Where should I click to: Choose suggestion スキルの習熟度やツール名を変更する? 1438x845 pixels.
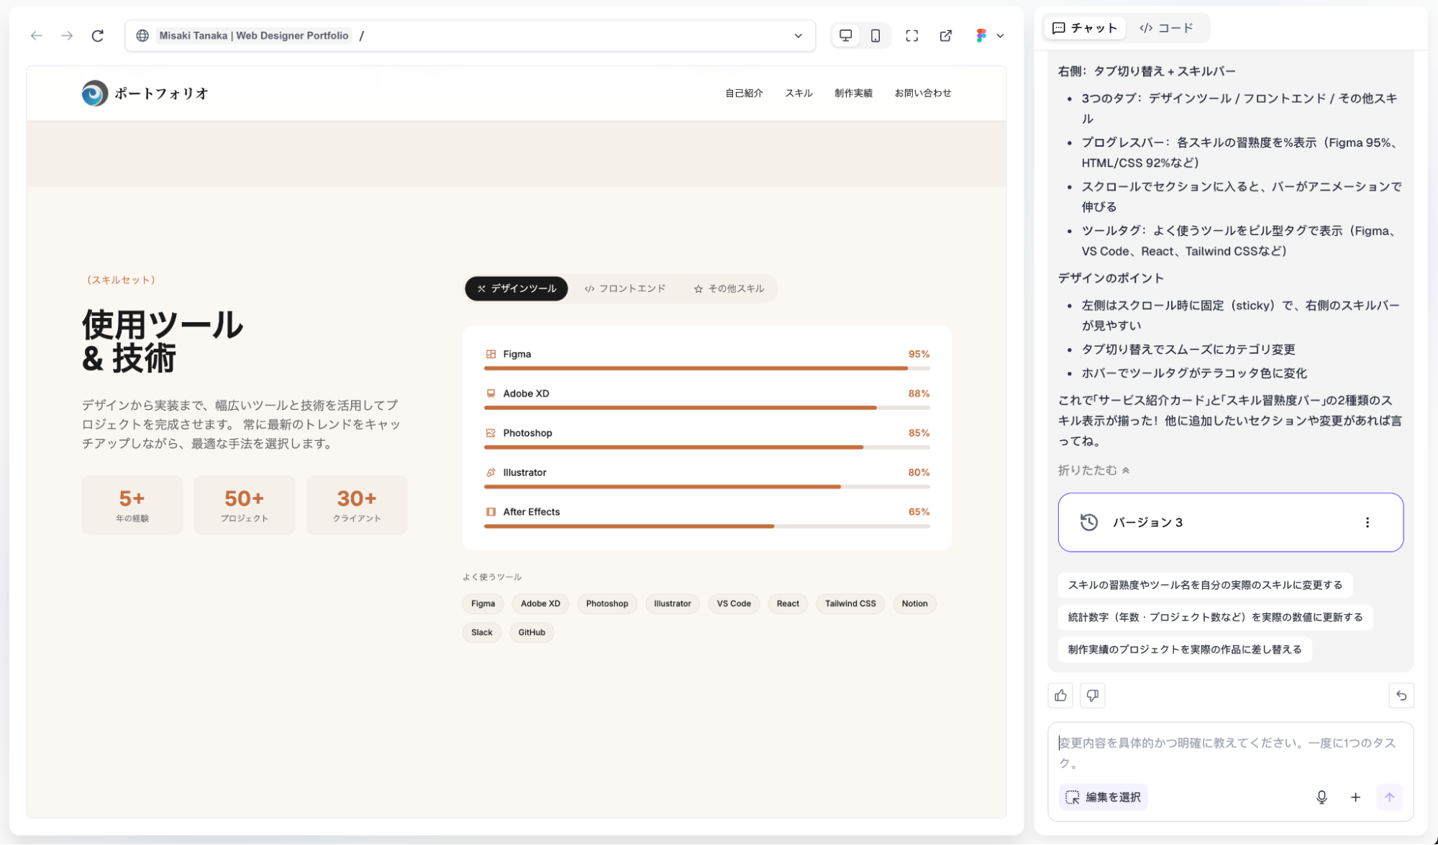(1205, 585)
